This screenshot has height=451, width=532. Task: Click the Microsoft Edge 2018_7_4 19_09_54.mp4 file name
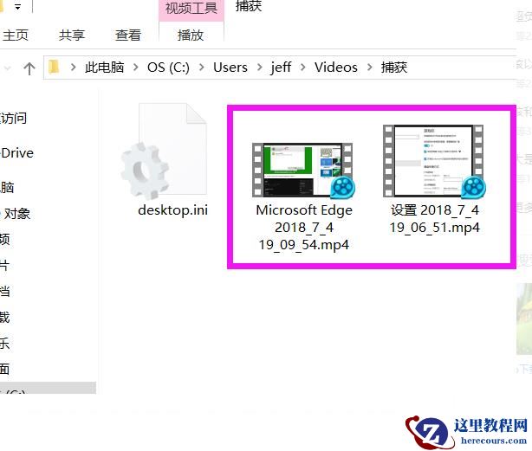point(304,228)
